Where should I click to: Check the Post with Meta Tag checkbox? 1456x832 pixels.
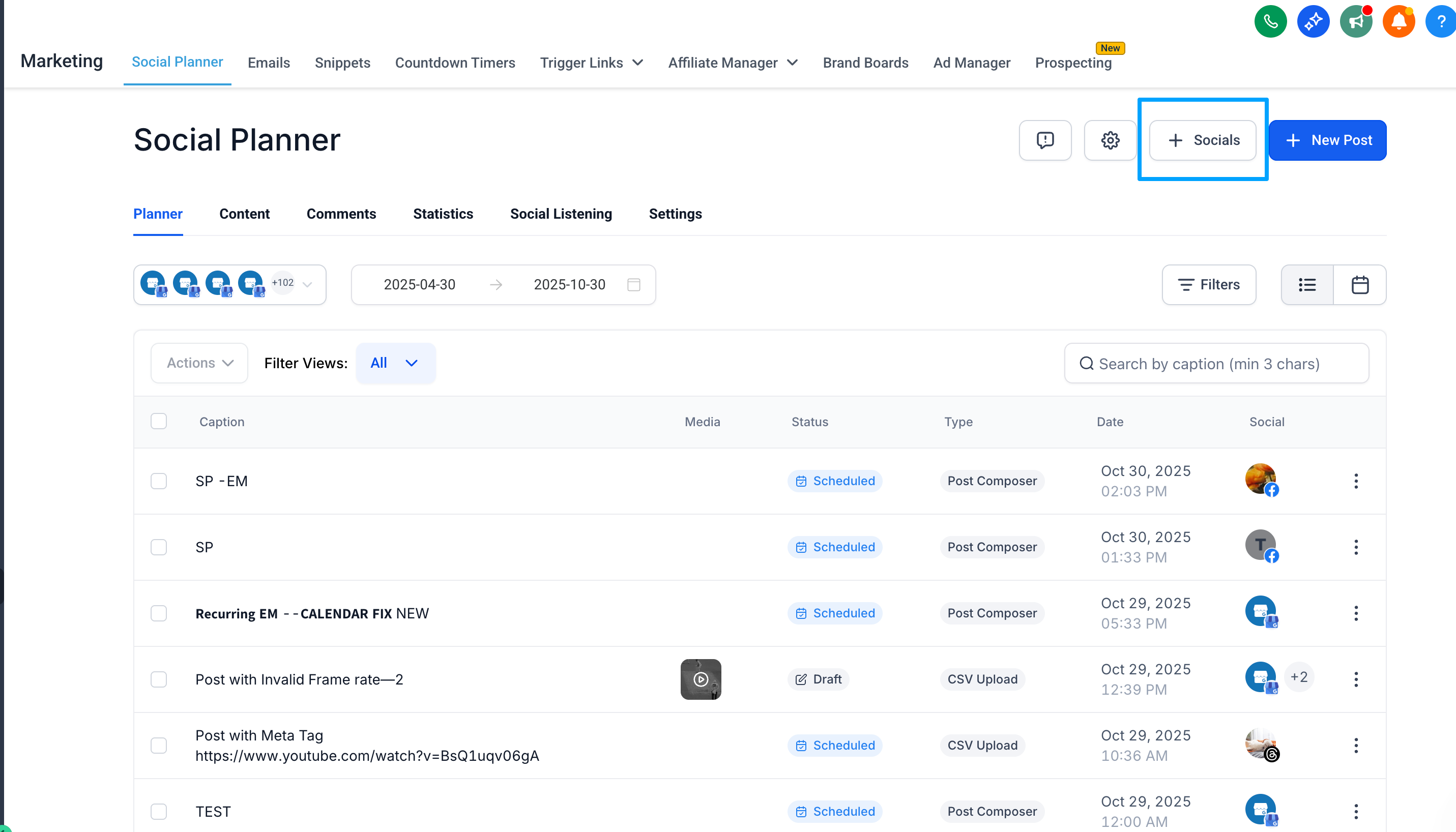click(x=158, y=745)
